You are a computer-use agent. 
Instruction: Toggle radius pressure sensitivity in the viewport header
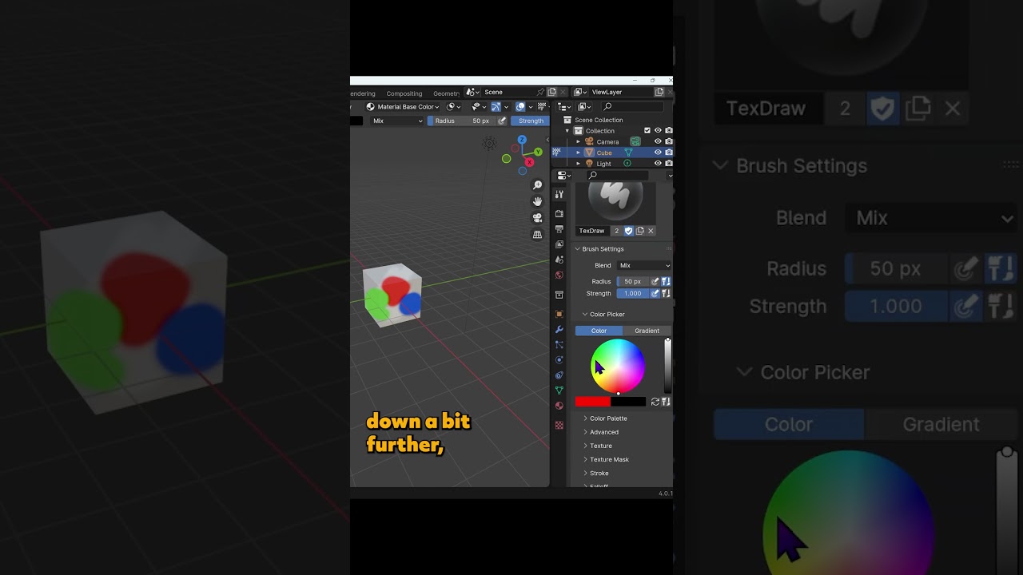point(502,121)
